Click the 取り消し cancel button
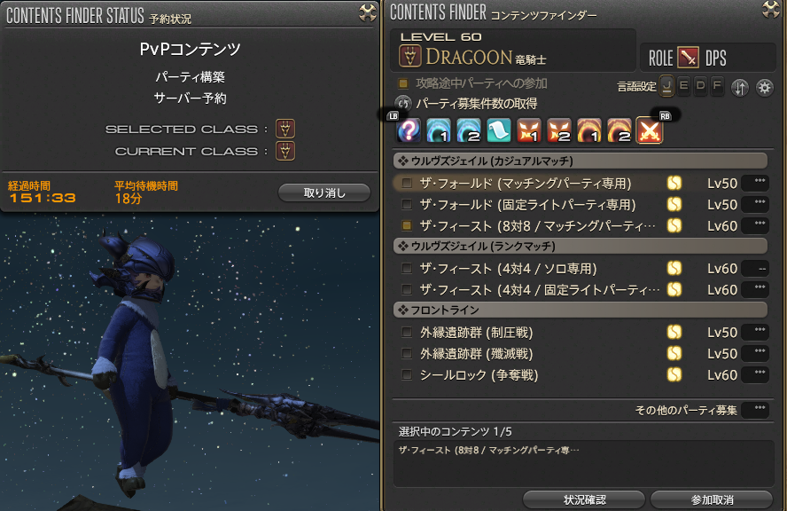This screenshot has width=787, height=511. pyautogui.click(x=324, y=193)
